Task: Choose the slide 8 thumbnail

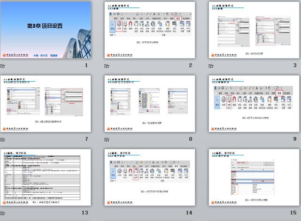Action: [150, 103]
